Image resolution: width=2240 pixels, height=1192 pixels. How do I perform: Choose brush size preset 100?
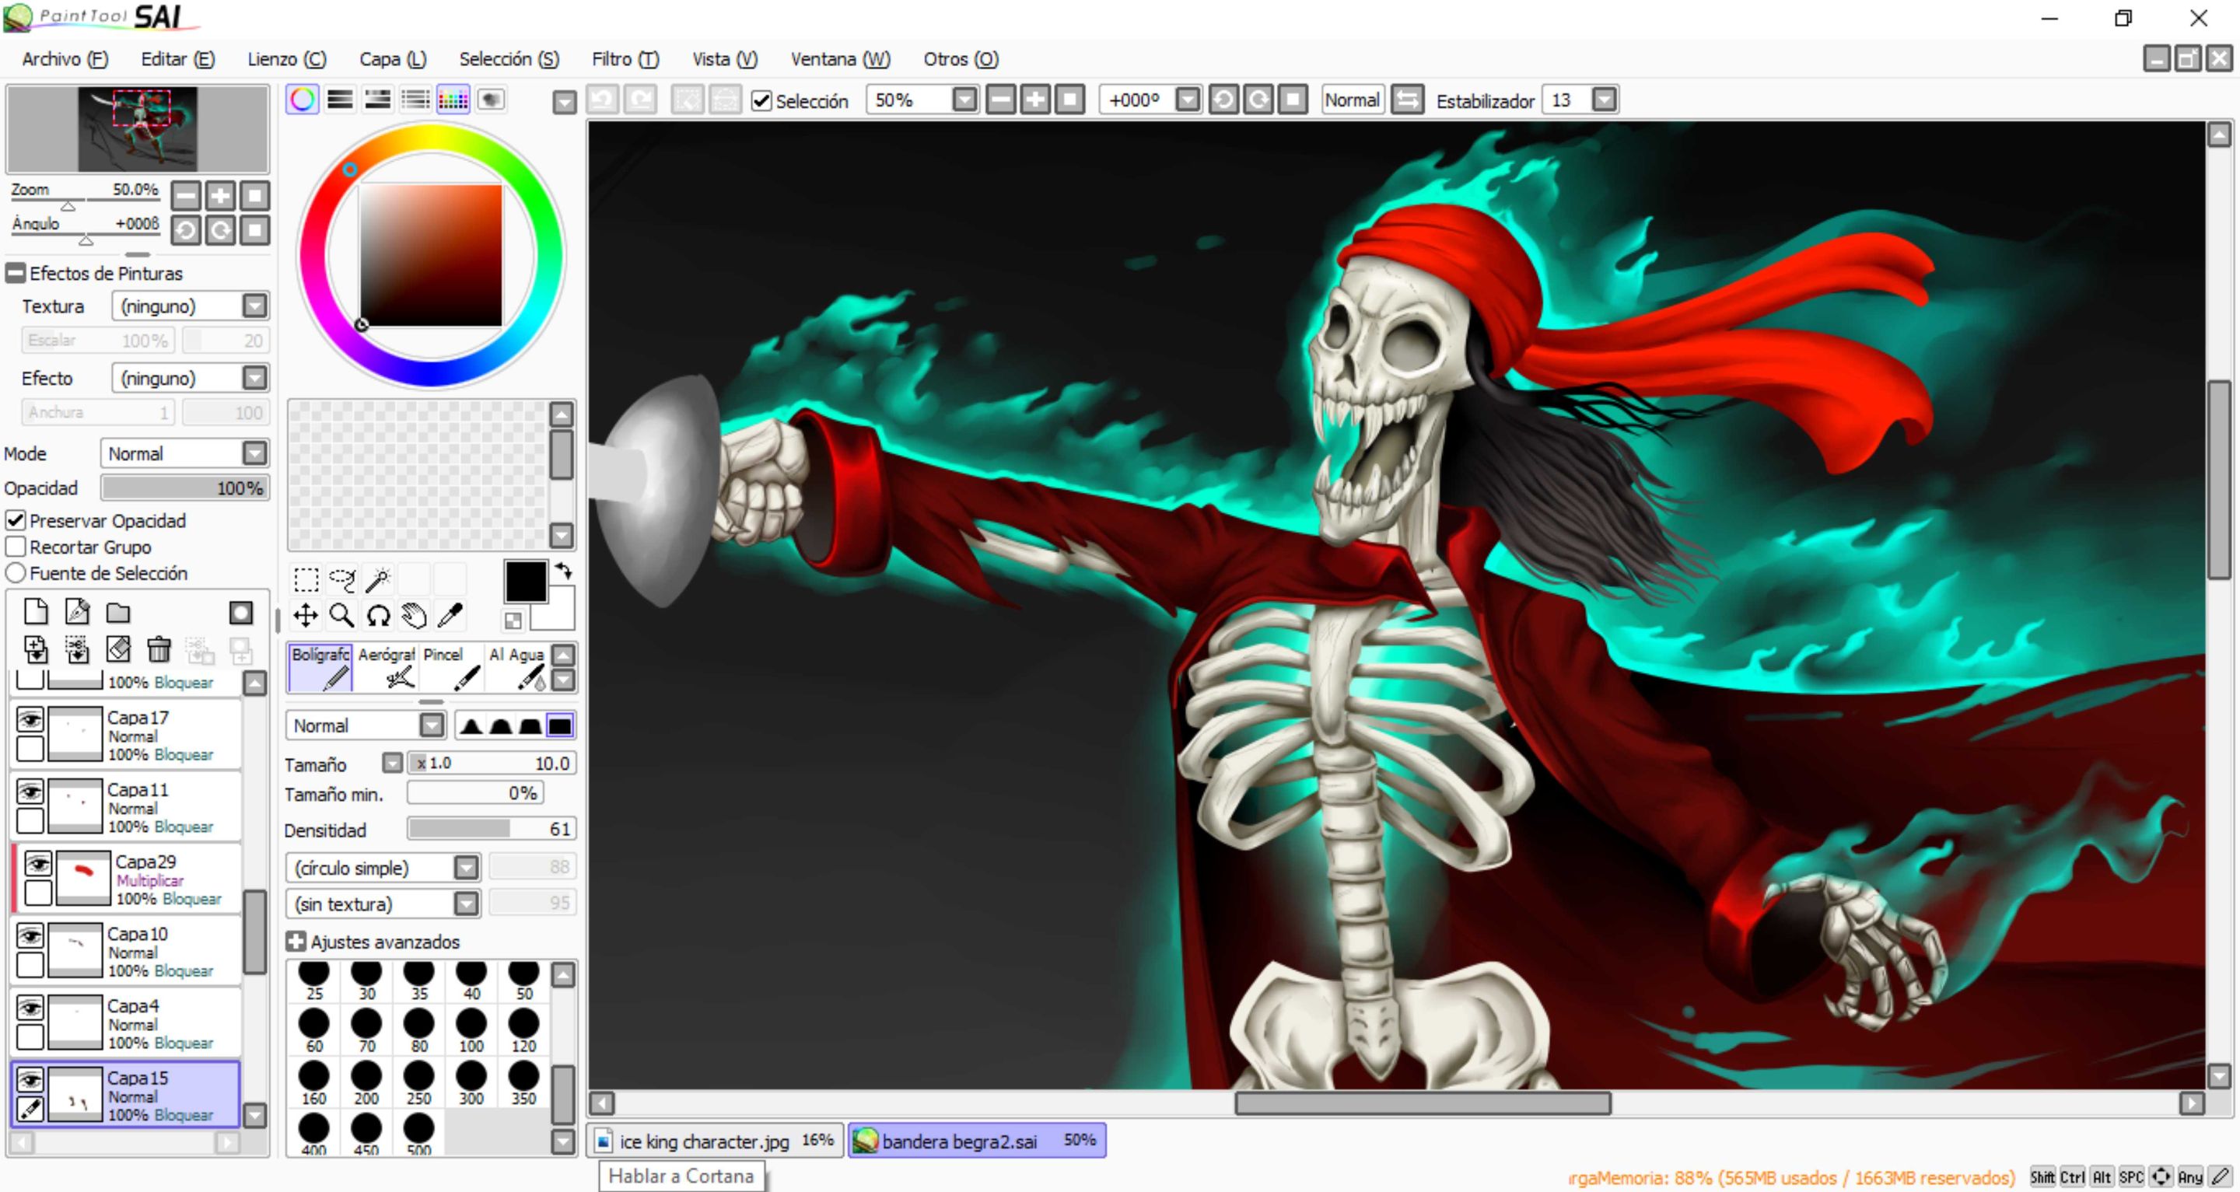click(x=471, y=1029)
